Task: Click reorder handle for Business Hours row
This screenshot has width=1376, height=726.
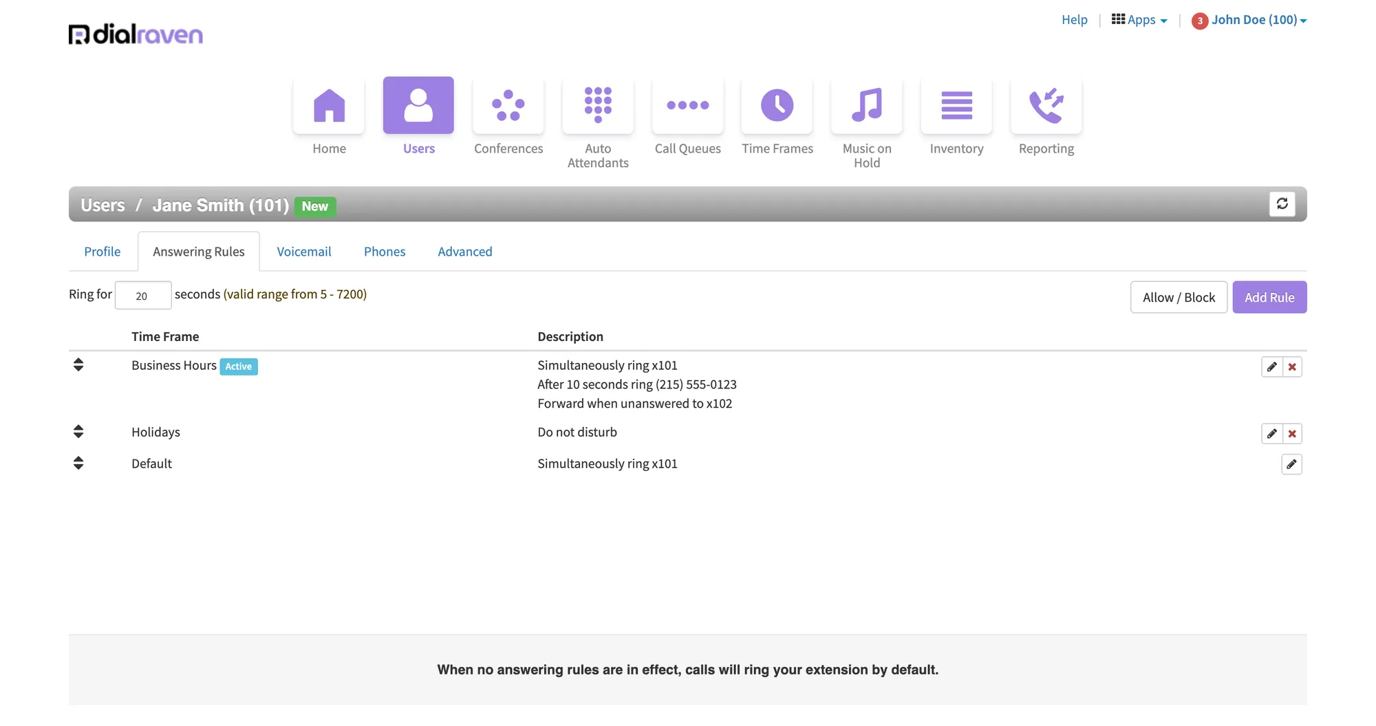Action: (x=78, y=365)
